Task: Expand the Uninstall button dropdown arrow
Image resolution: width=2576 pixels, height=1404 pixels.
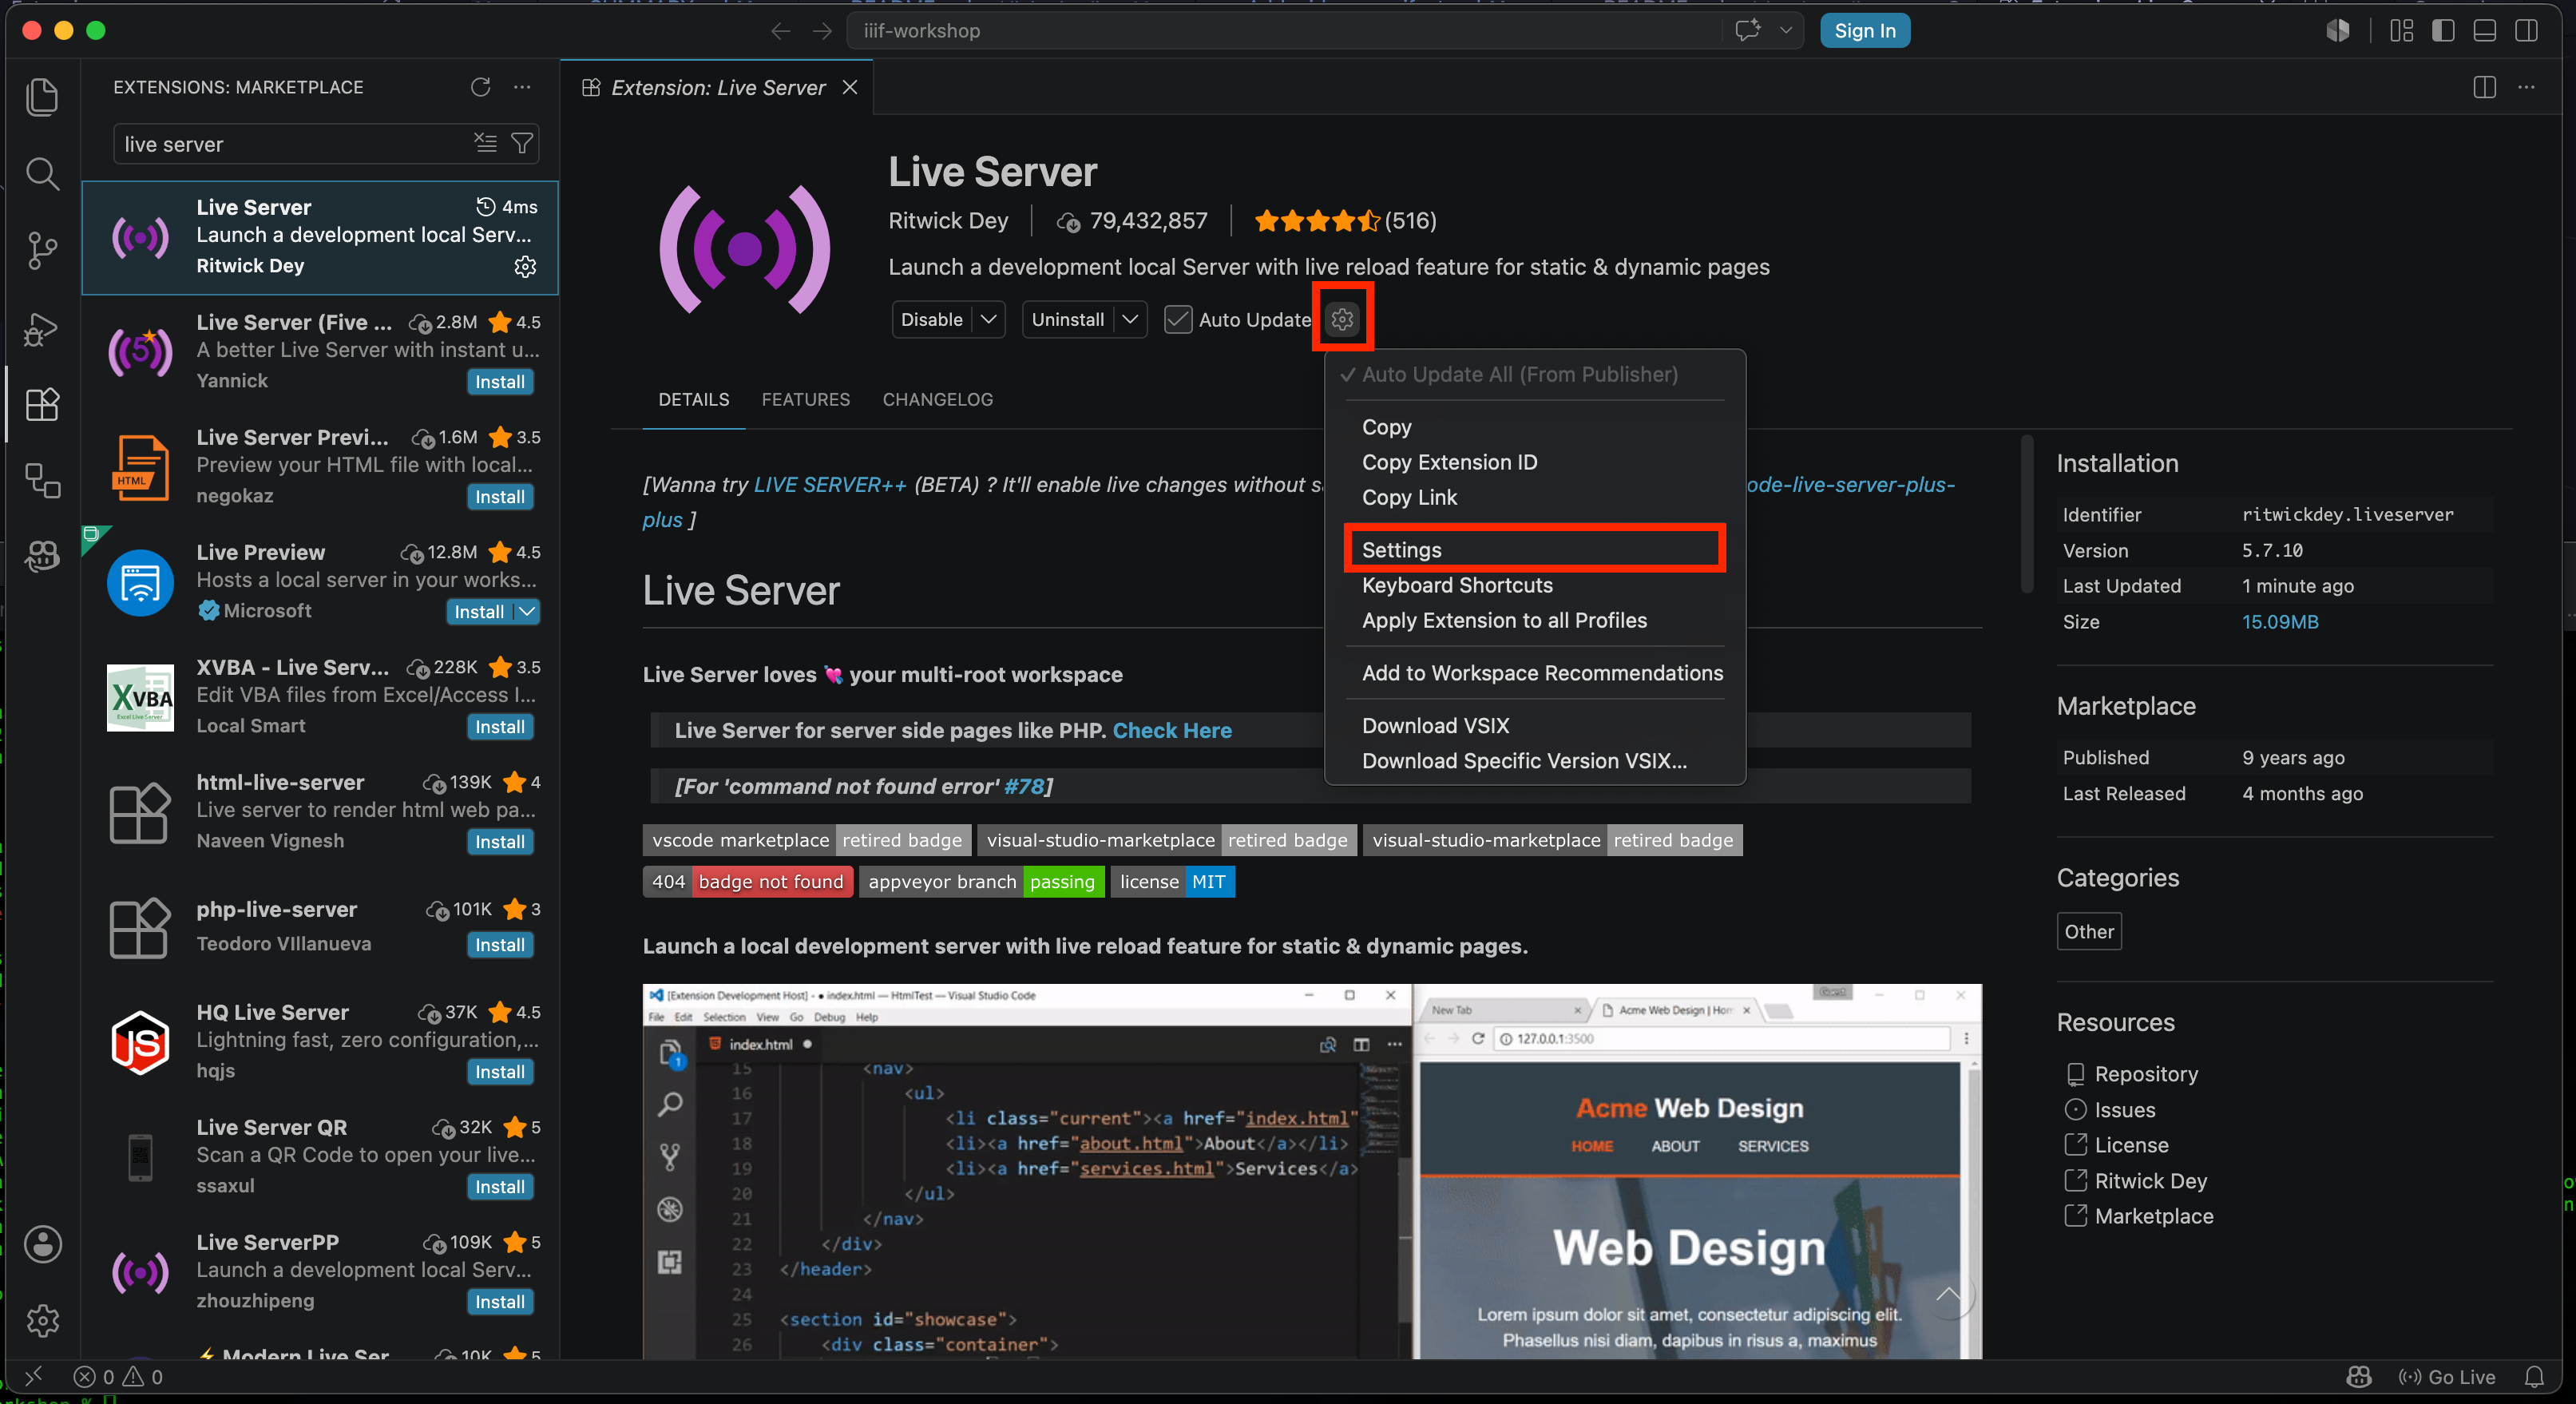Action: click(x=1130, y=319)
